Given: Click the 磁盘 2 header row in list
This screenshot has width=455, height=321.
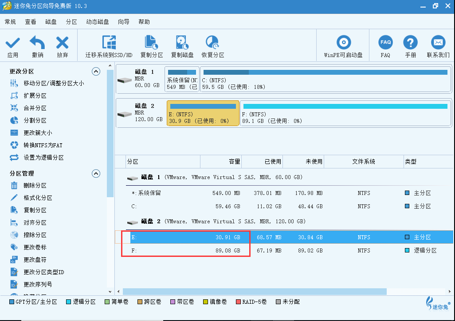Looking at the screenshot, I should point(284,222).
